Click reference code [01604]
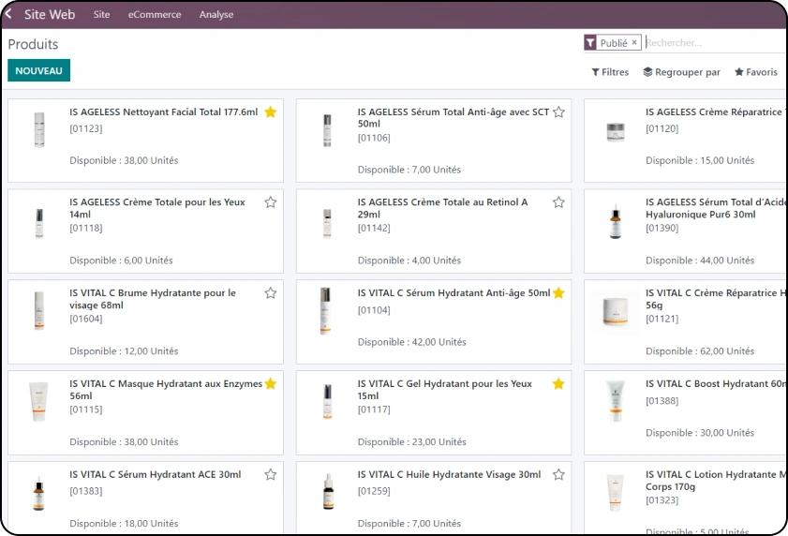788x536 pixels. [86, 319]
